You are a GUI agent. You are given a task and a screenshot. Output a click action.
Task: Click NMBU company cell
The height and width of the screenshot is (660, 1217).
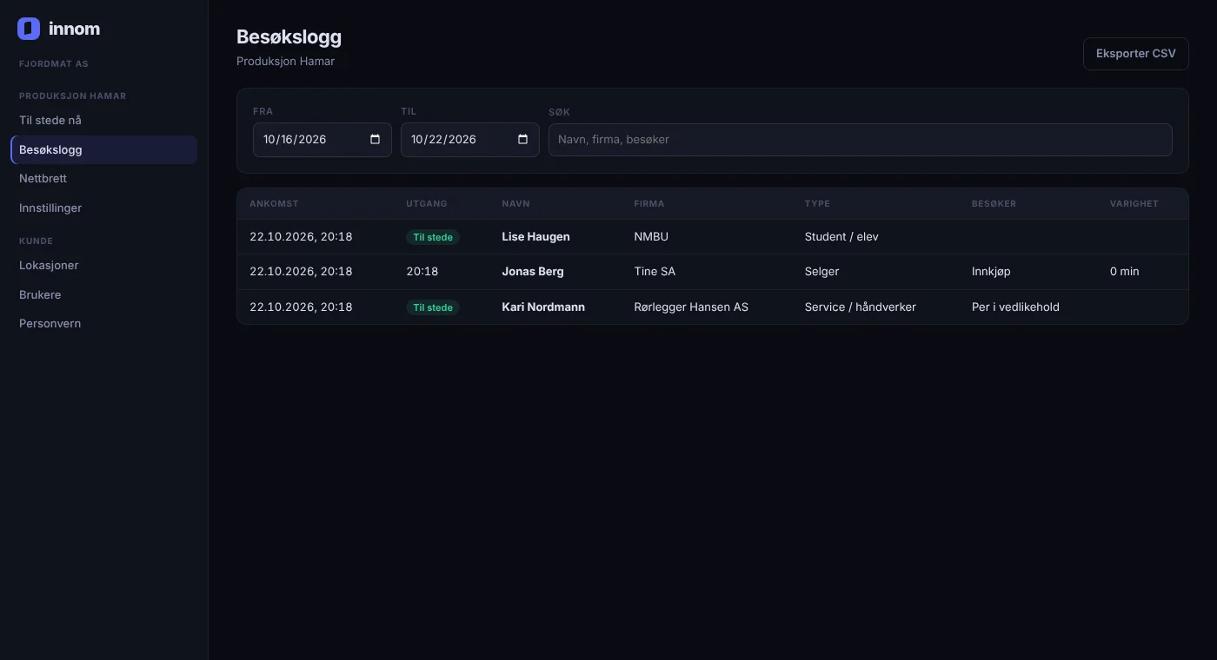[x=651, y=237]
